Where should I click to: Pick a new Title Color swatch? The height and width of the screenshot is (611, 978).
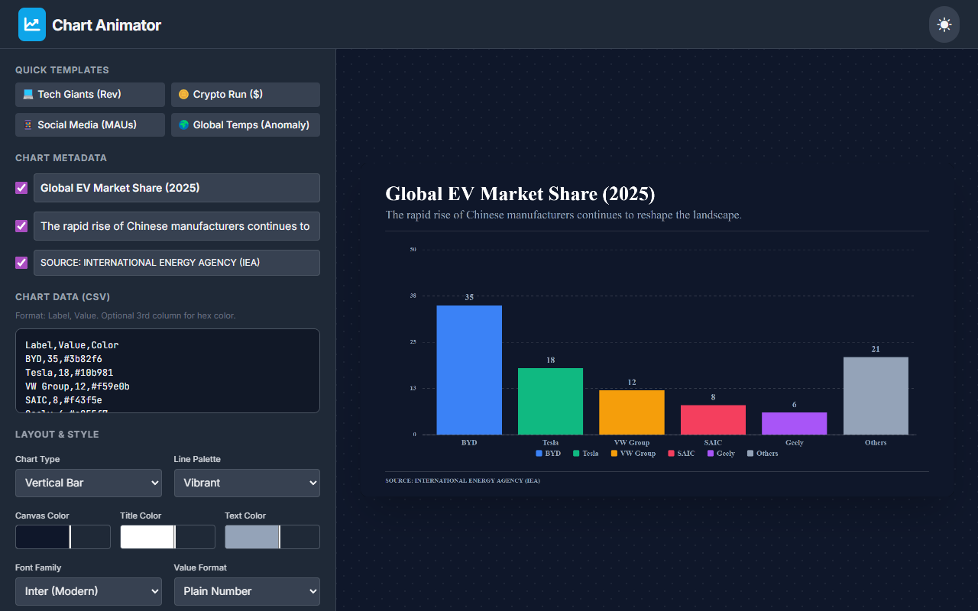[x=145, y=536]
